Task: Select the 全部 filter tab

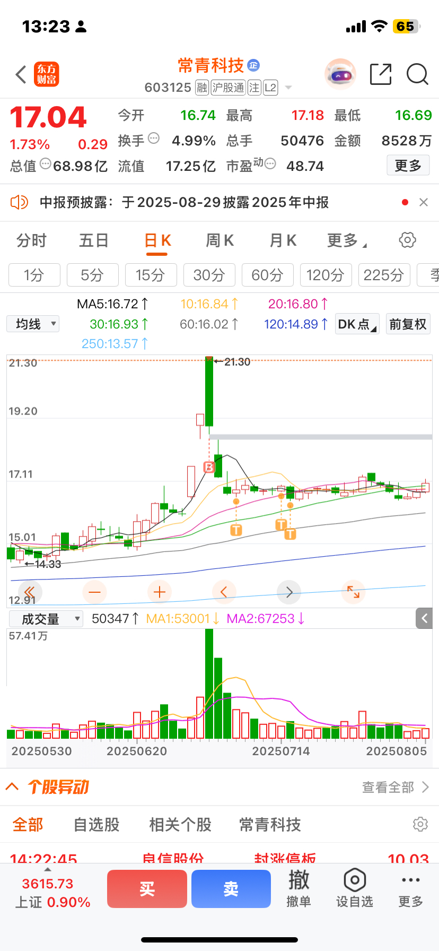Action: 28,825
